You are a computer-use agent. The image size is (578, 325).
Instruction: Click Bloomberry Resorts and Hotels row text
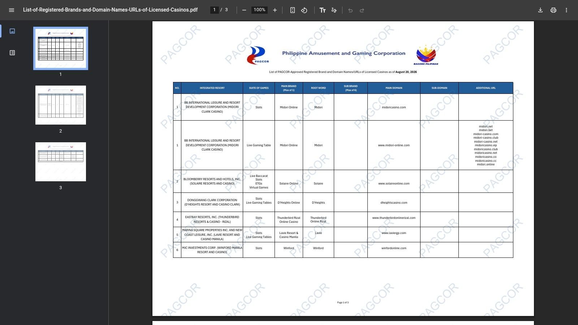point(212,181)
